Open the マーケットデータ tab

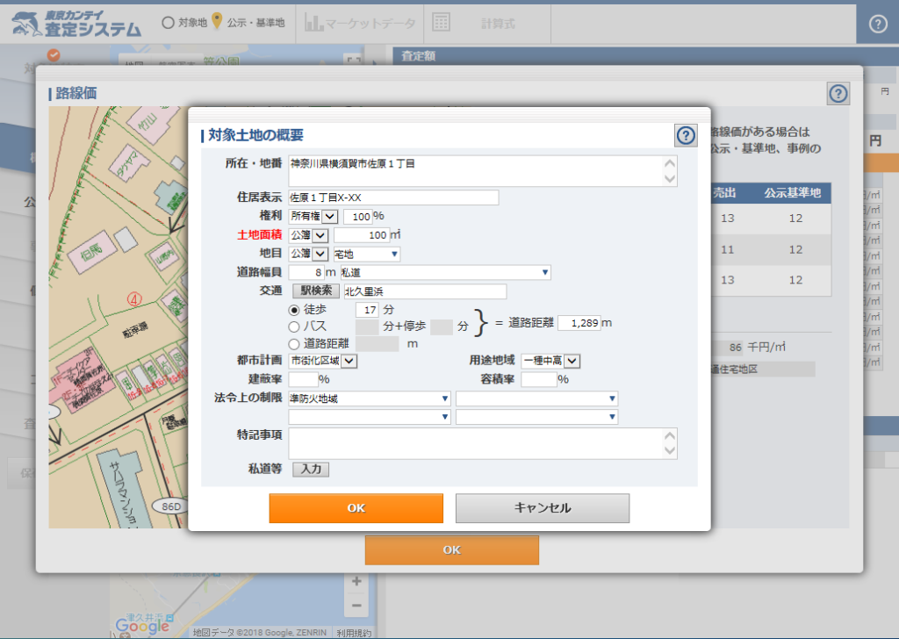(x=360, y=24)
